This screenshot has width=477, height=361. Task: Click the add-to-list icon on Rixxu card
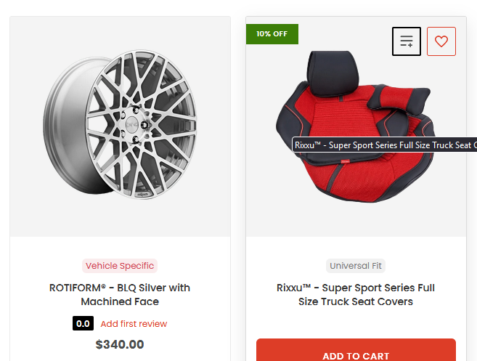coord(407,41)
